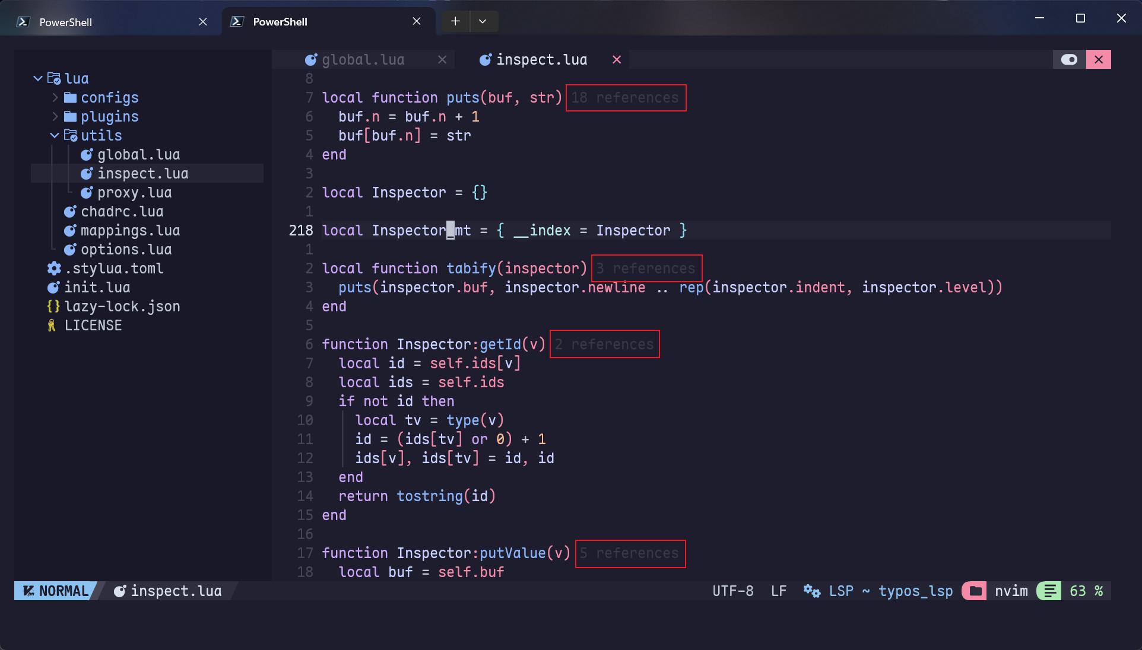
Task: Open the 5 references codelens for putValue
Action: tap(630, 553)
